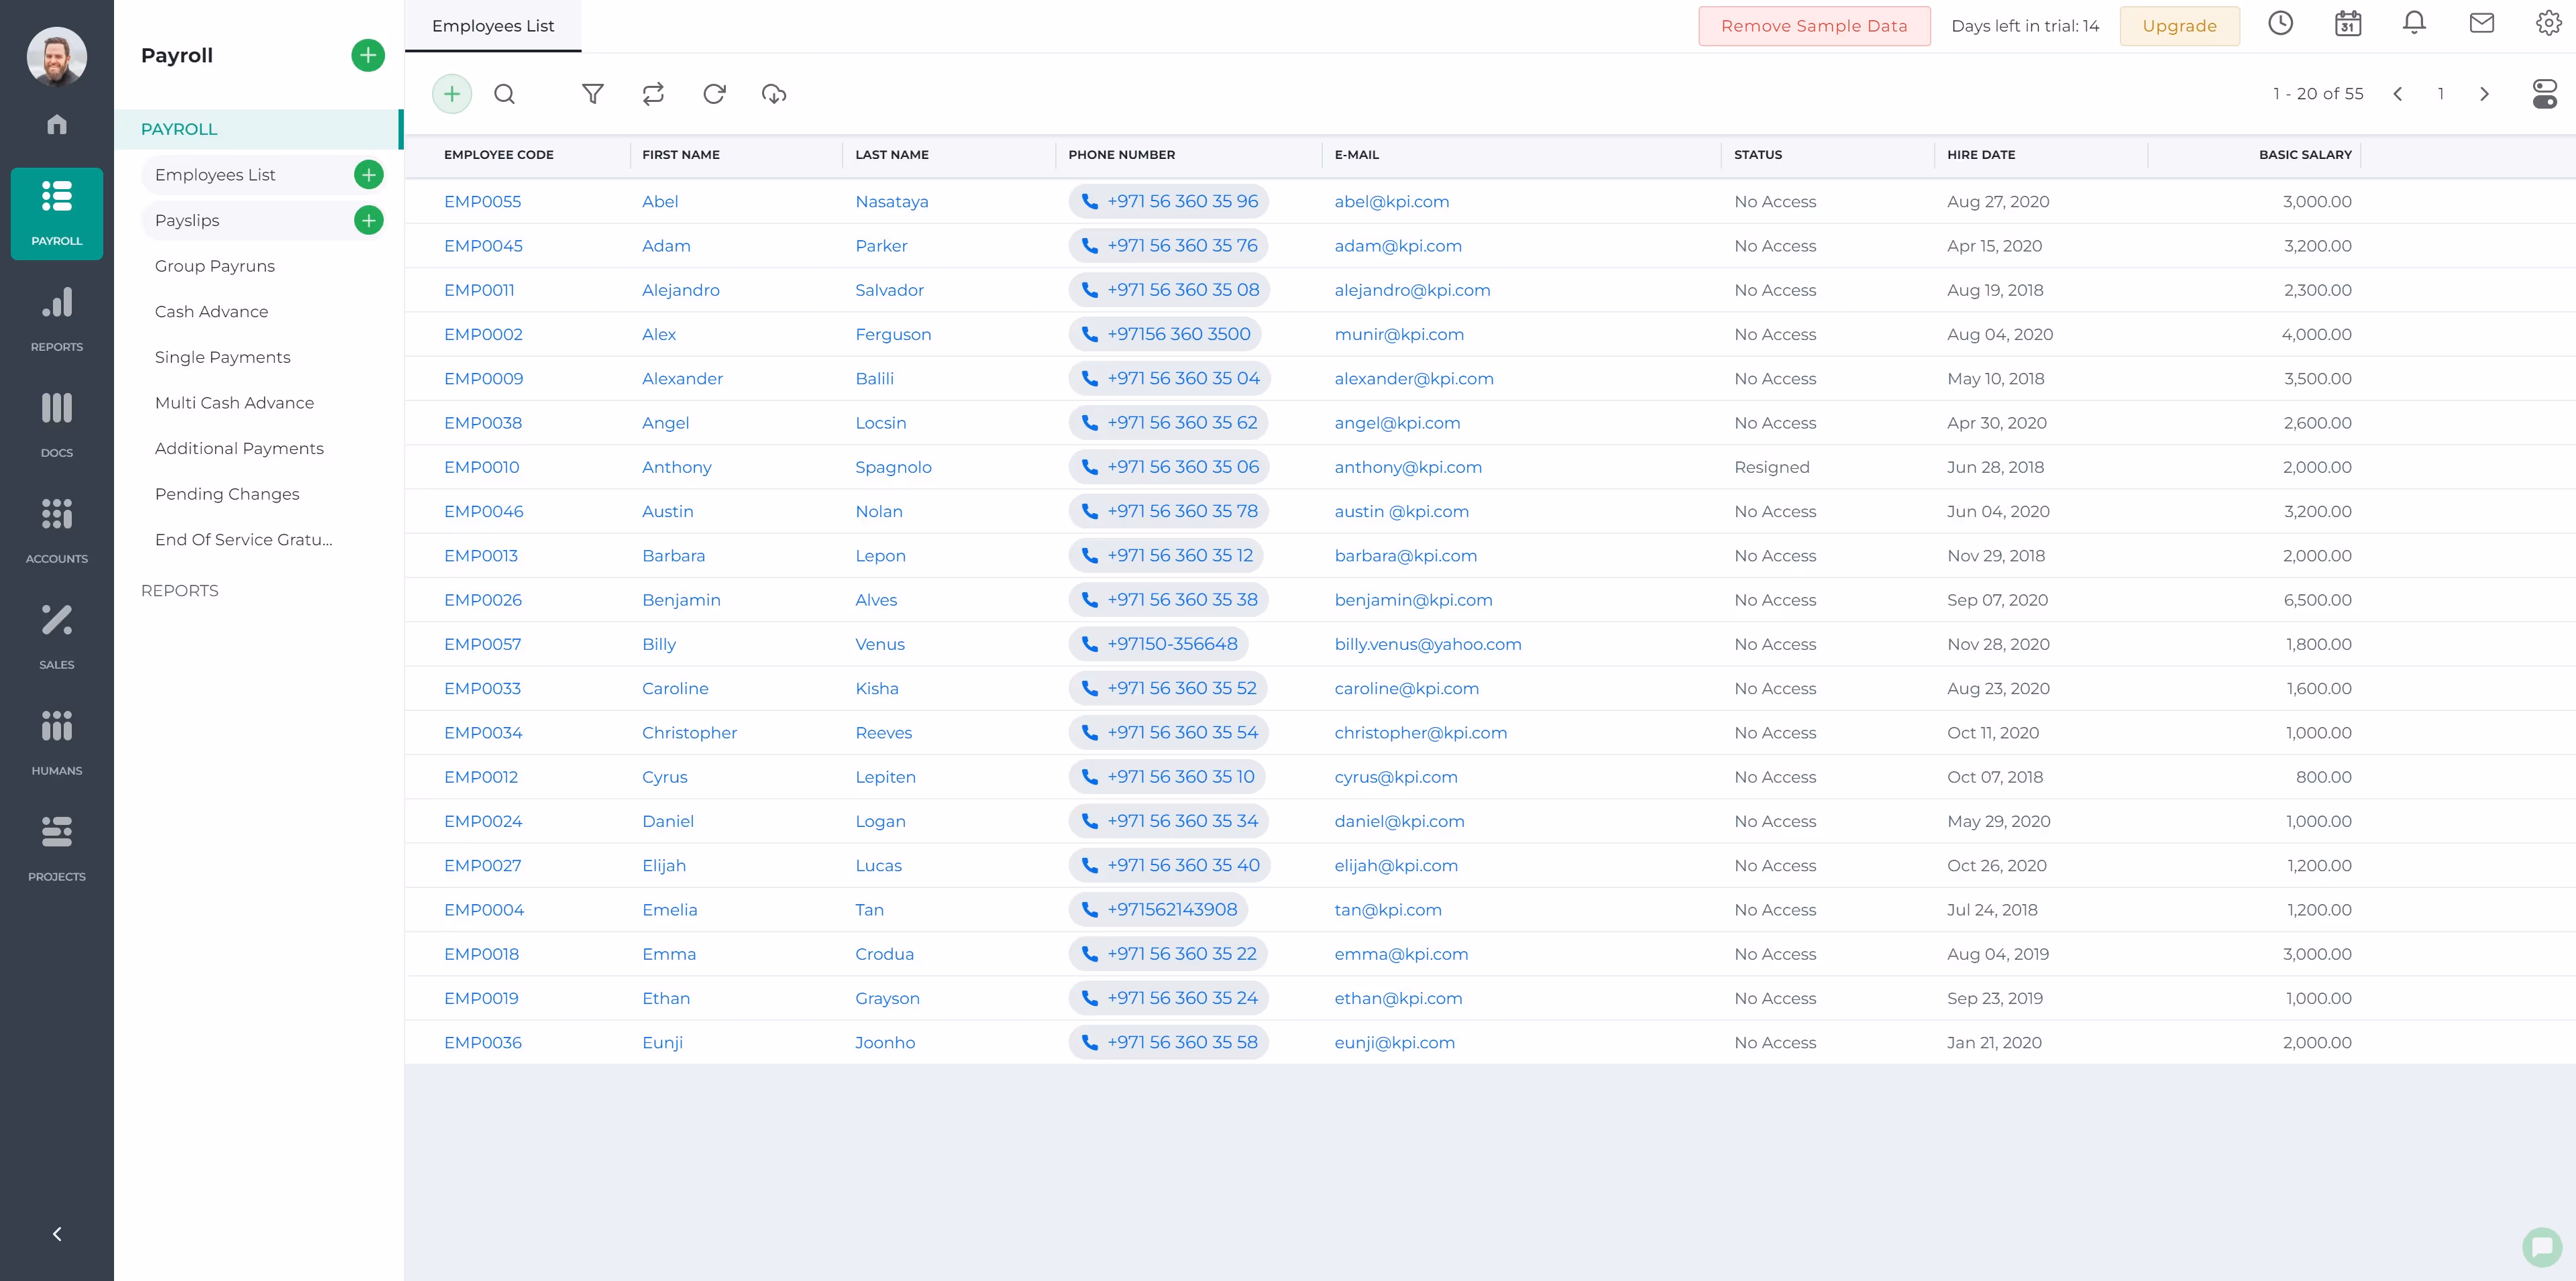Open the Reports module in sidebar
Viewport: 2576px width, 1281px height.
pos(57,319)
